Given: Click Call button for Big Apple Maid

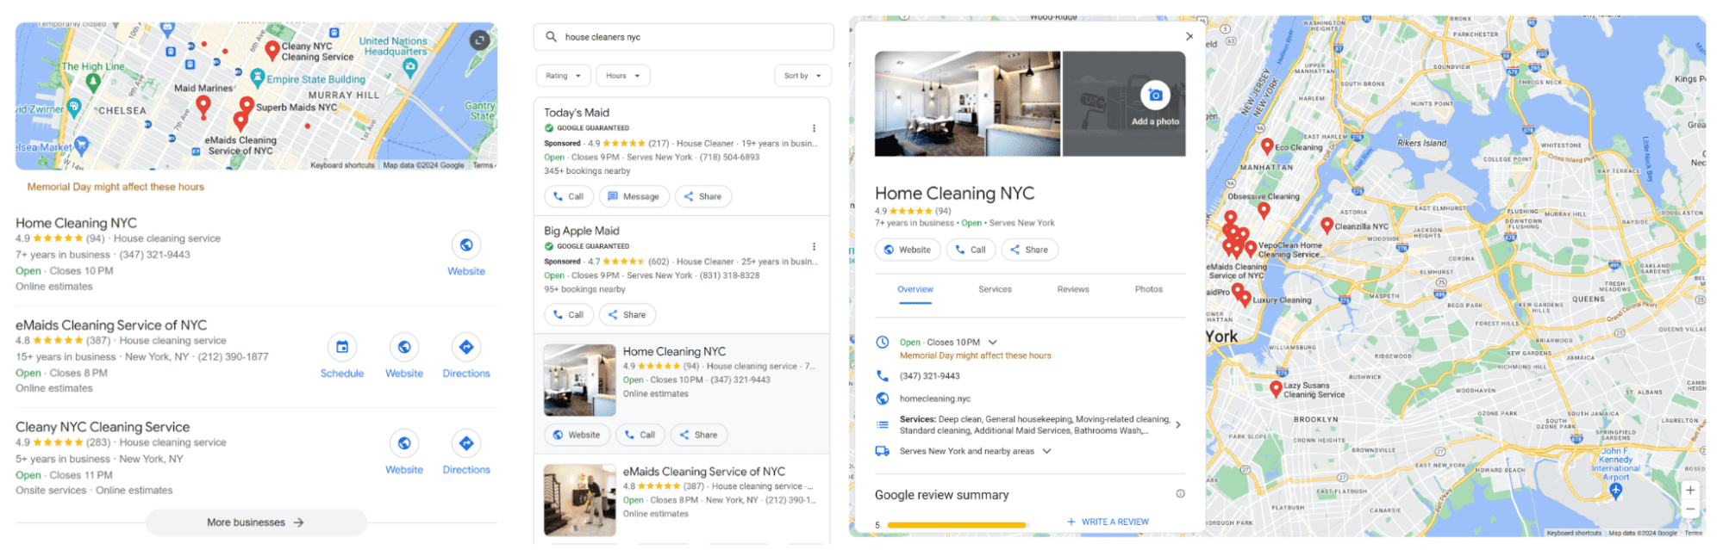Looking at the screenshot, I should coord(568,315).
